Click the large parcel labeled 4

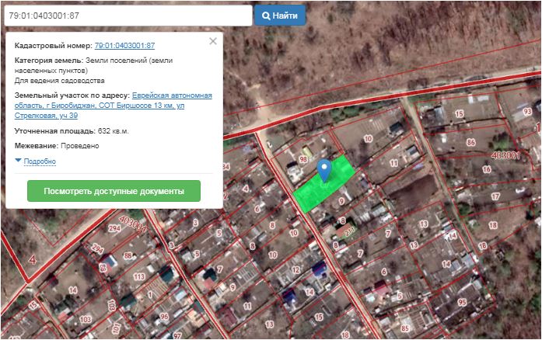coord(32,257)
